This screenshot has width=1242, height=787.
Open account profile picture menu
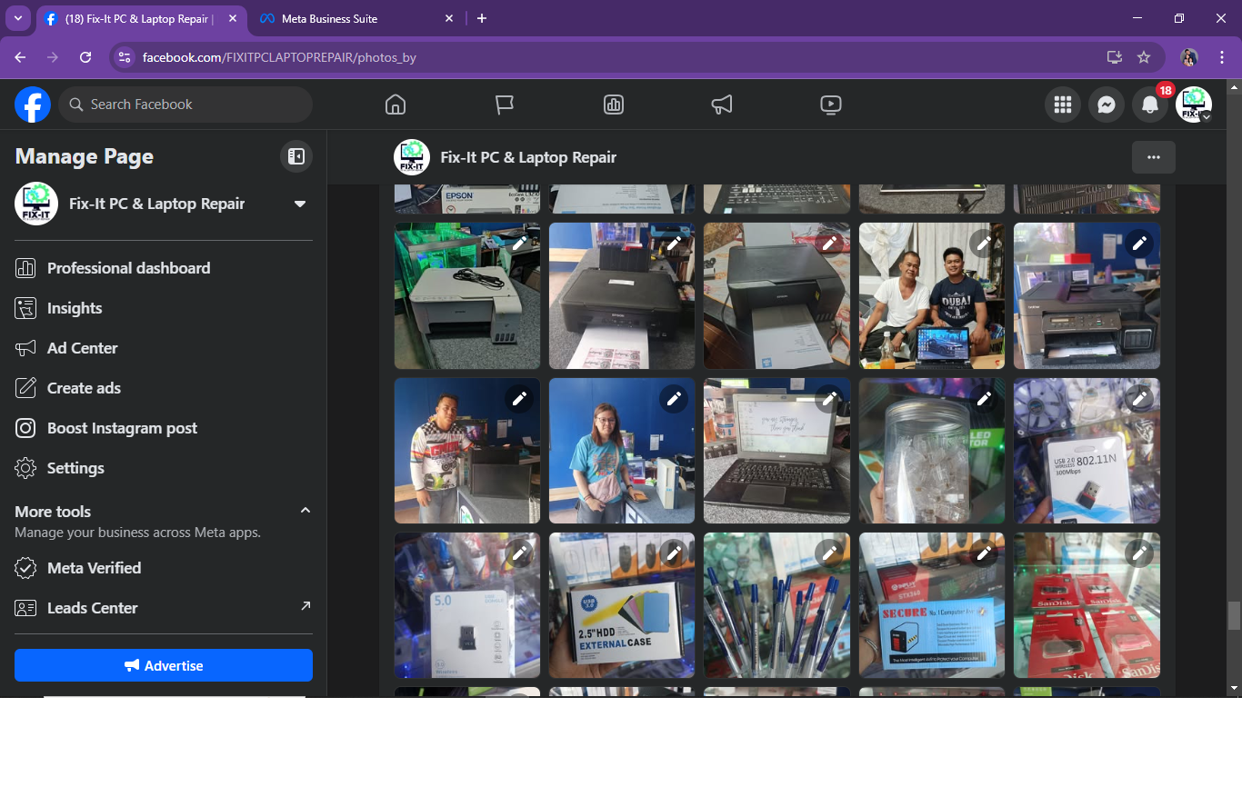coord(1194,105)
